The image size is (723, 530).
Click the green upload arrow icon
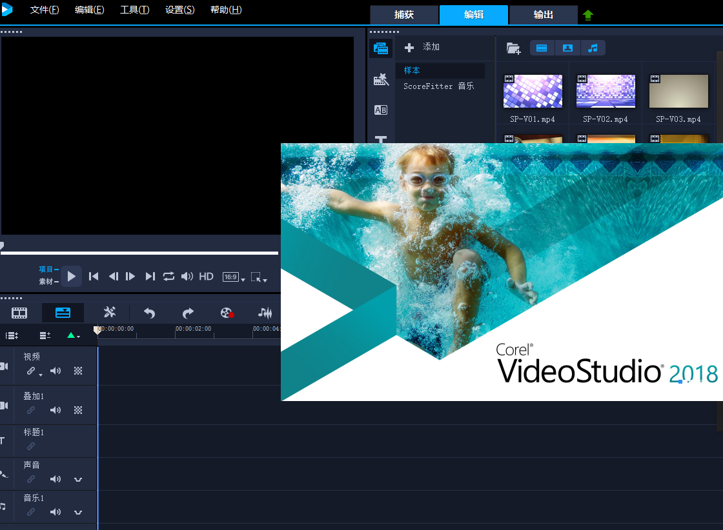pyautogui.click(x=587, y=15)
